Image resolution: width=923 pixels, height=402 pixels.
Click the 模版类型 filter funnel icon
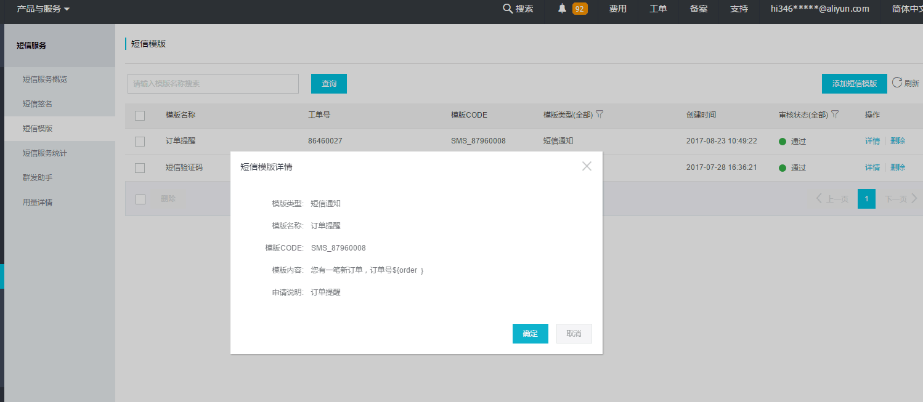600,115
